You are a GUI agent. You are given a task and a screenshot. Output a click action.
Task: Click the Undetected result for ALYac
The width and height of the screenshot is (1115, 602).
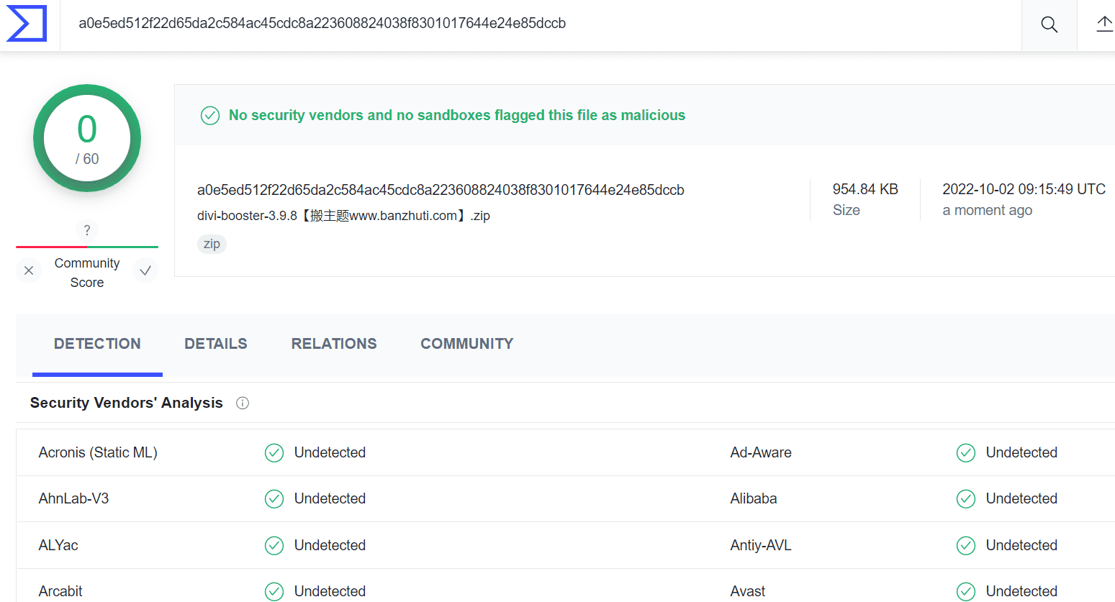(330, 545)
